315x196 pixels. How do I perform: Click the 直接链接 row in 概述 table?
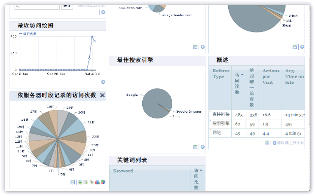257,115
